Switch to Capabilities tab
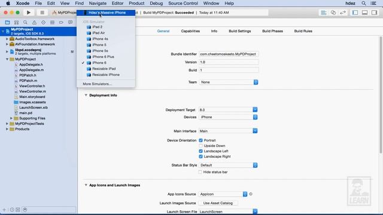Image resolution: width=383 pixels, height=215 pixels. click(x=190, y=31)
